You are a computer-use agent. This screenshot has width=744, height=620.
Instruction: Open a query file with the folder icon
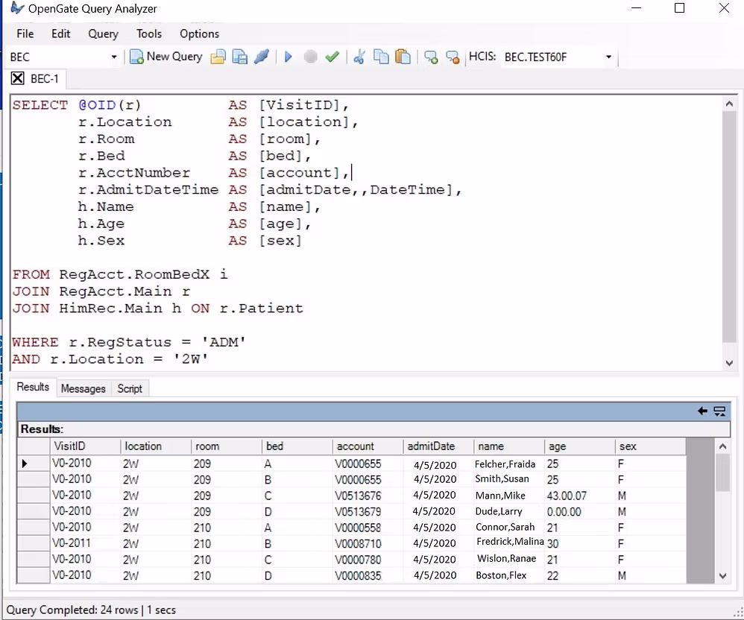pyautogui.click(x=218, y=57)
